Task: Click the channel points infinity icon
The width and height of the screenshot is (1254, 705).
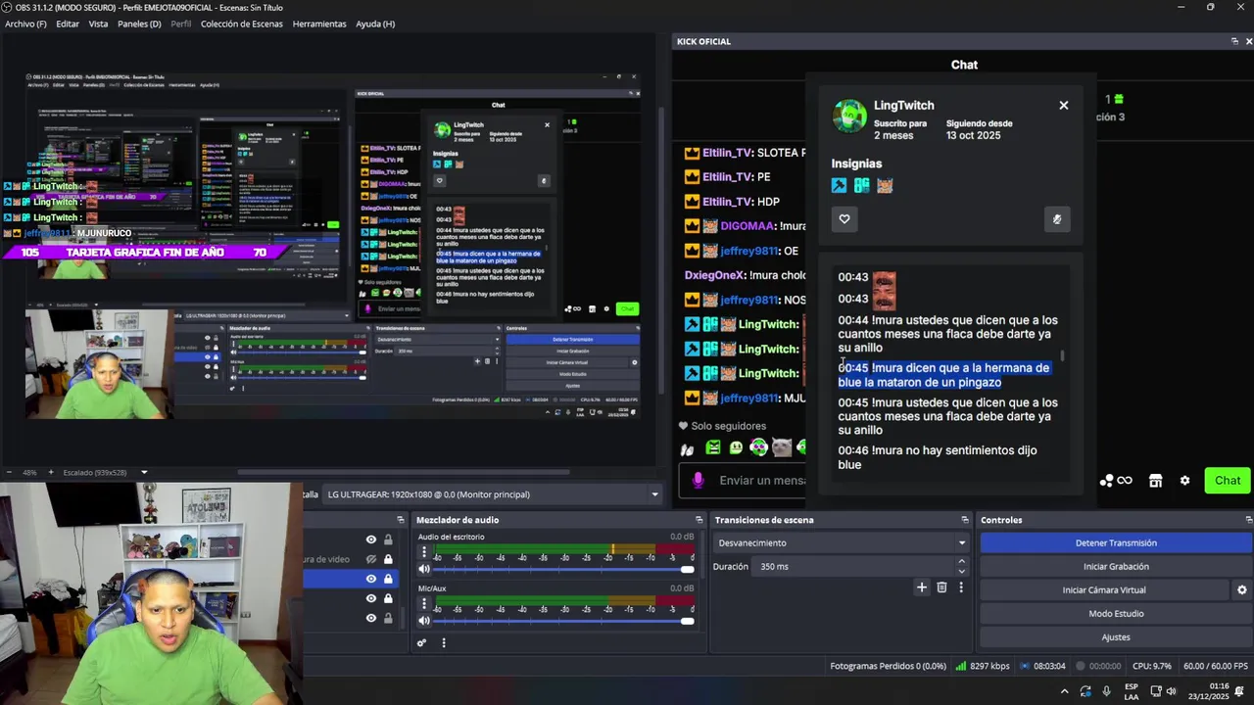Action: coord(1125,481)
